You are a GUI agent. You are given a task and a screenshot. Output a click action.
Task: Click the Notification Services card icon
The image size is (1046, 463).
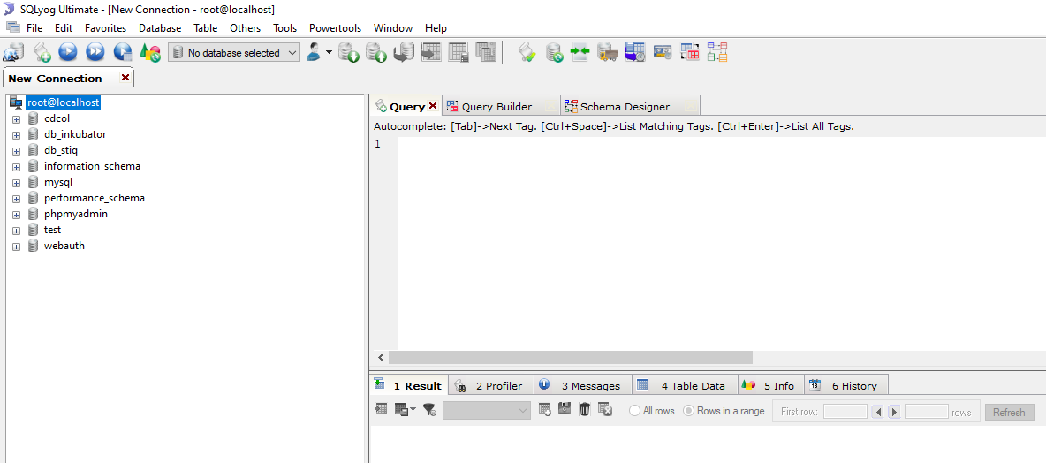click(x=663, y=52)
